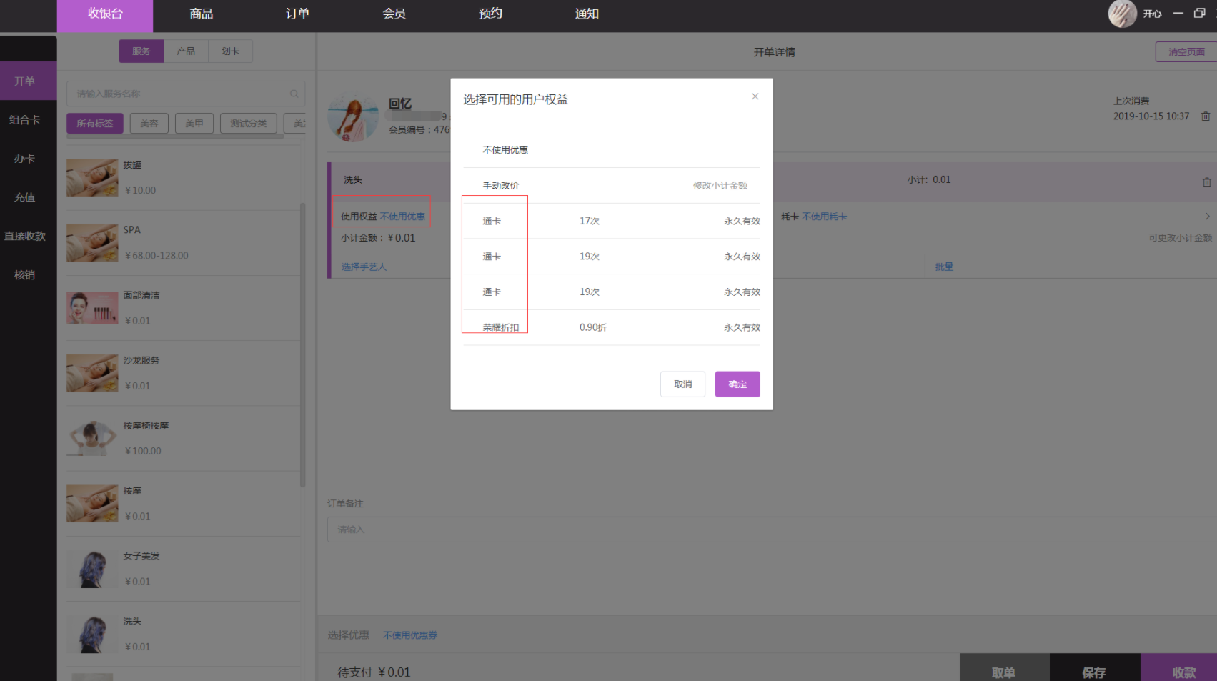Choose 手动改价 in the rights dialog

tap(501, 186)
